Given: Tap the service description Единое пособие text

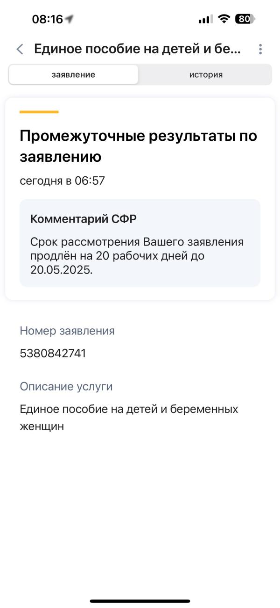Looking at the screenshot, I should click(x=129, y=418).
